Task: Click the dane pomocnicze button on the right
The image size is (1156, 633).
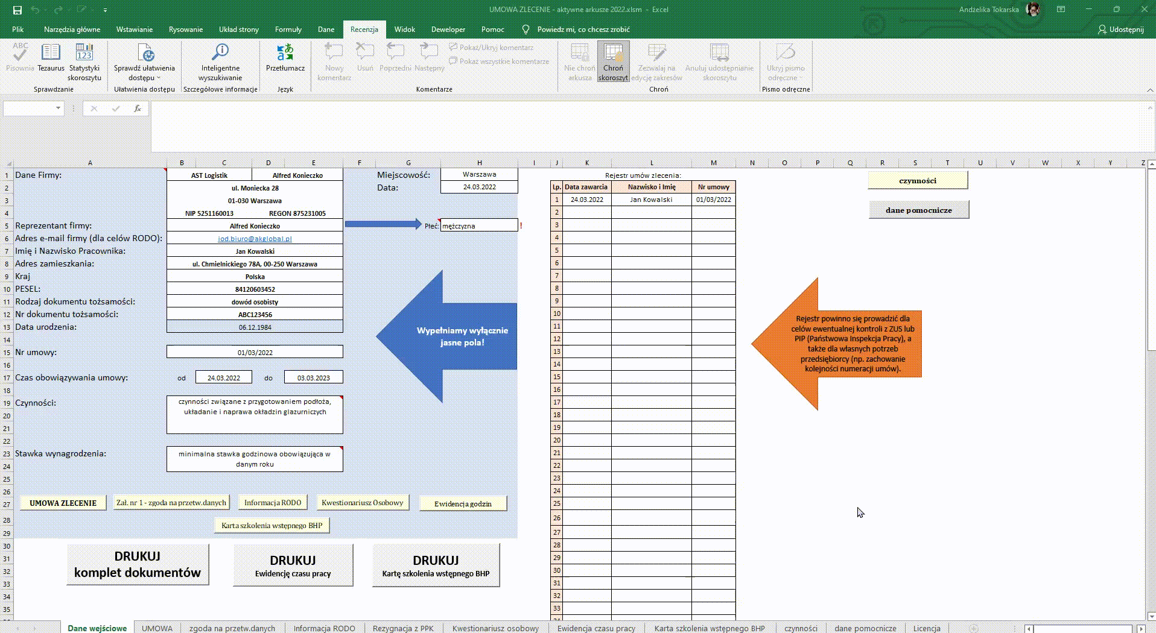Action: click(919, 210)
